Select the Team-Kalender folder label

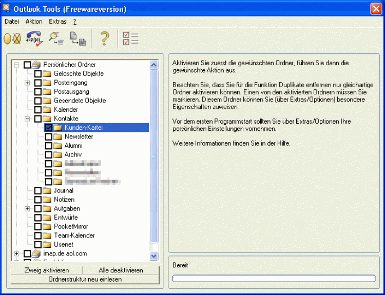74,235
